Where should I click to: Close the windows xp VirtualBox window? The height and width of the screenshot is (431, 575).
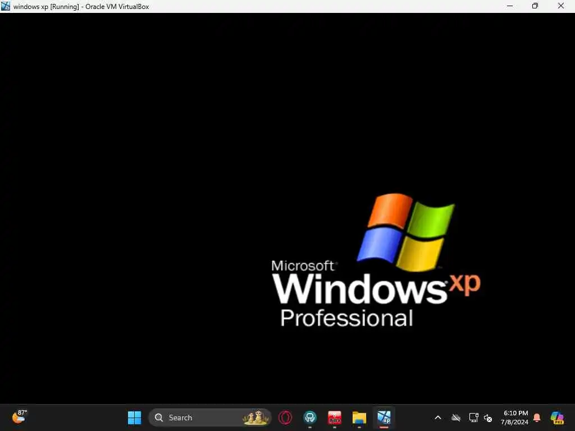[x=561, y=6]
